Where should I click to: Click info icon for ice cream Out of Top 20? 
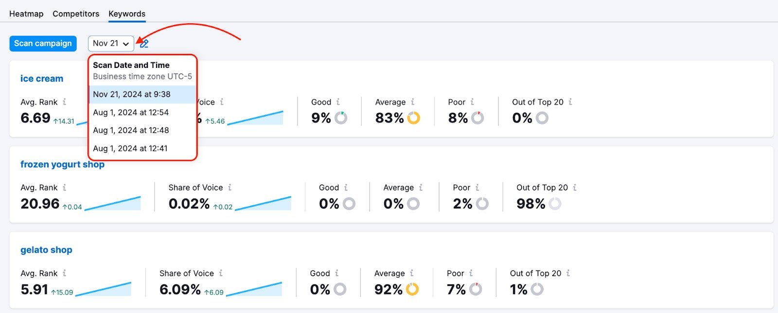pyautogui.click(x=570, y=102)
